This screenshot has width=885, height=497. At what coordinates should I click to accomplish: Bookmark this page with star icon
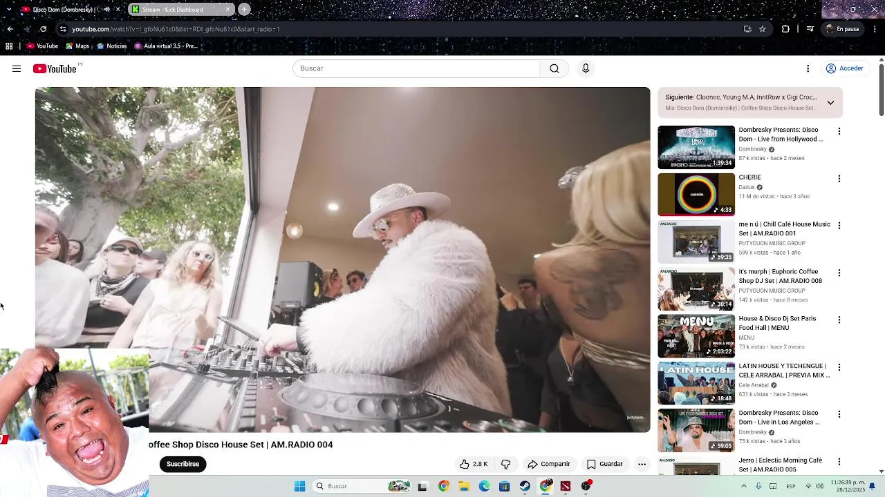763,29
